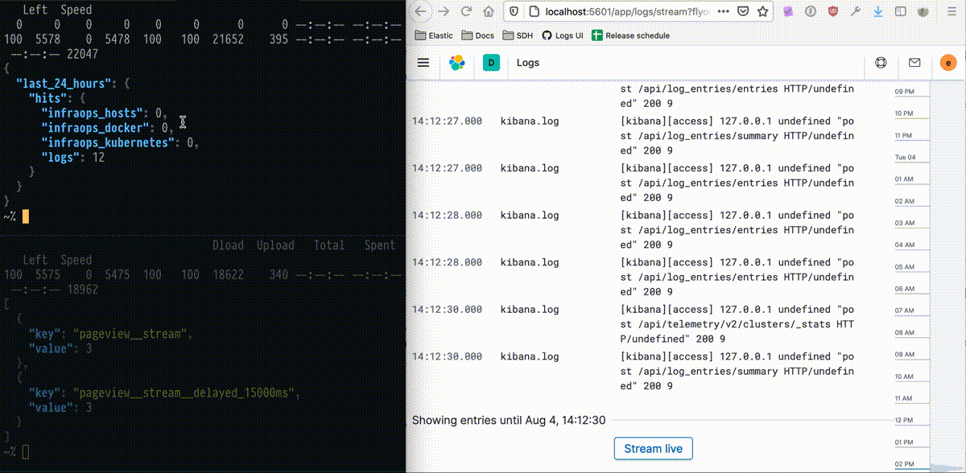The image size is (966, 473).
Task: Click the GitHub icon next to Logs UI bookmark
Action: (547, 35)
